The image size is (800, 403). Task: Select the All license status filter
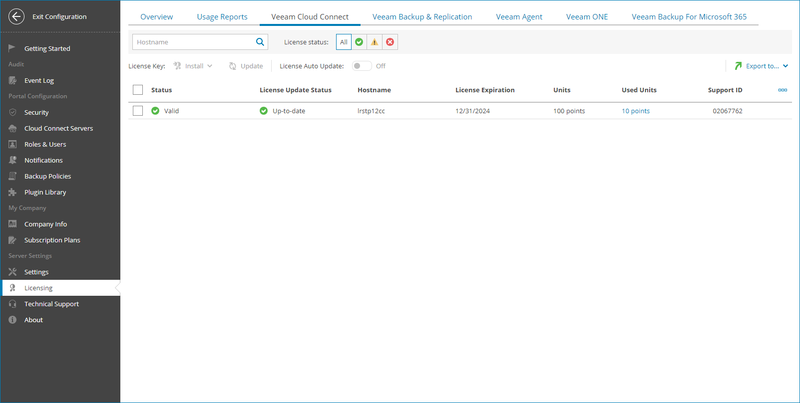[344, 42]
